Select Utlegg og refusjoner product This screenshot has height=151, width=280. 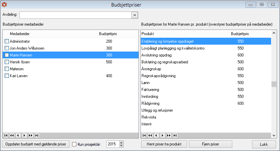(x=157, y=110)
